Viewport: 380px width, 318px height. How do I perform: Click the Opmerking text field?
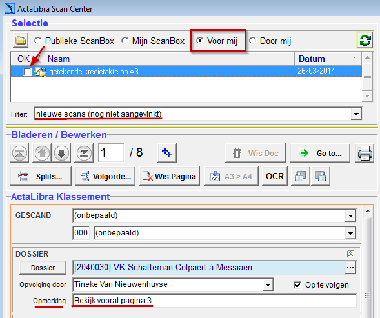click(214, 301)
